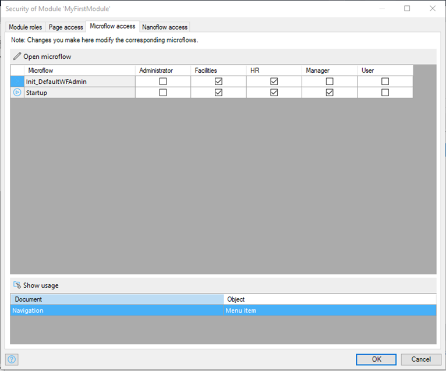
Task: Uncheck Facilities access for Init_DefaultWFAdmin
Action: [218, 82]
